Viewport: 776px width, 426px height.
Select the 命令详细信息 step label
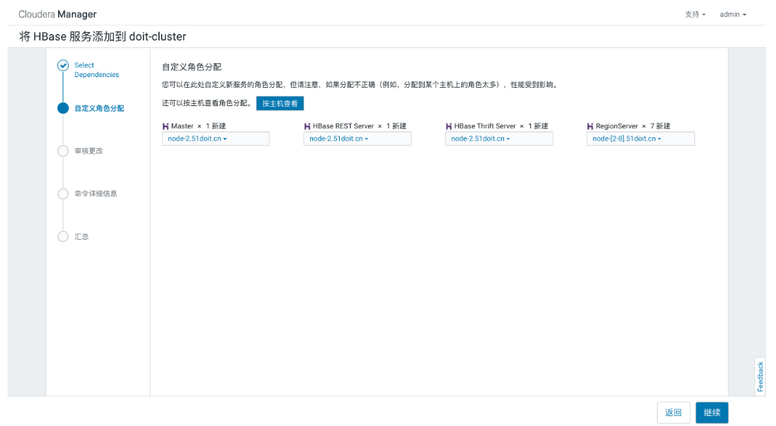(95, 193)
